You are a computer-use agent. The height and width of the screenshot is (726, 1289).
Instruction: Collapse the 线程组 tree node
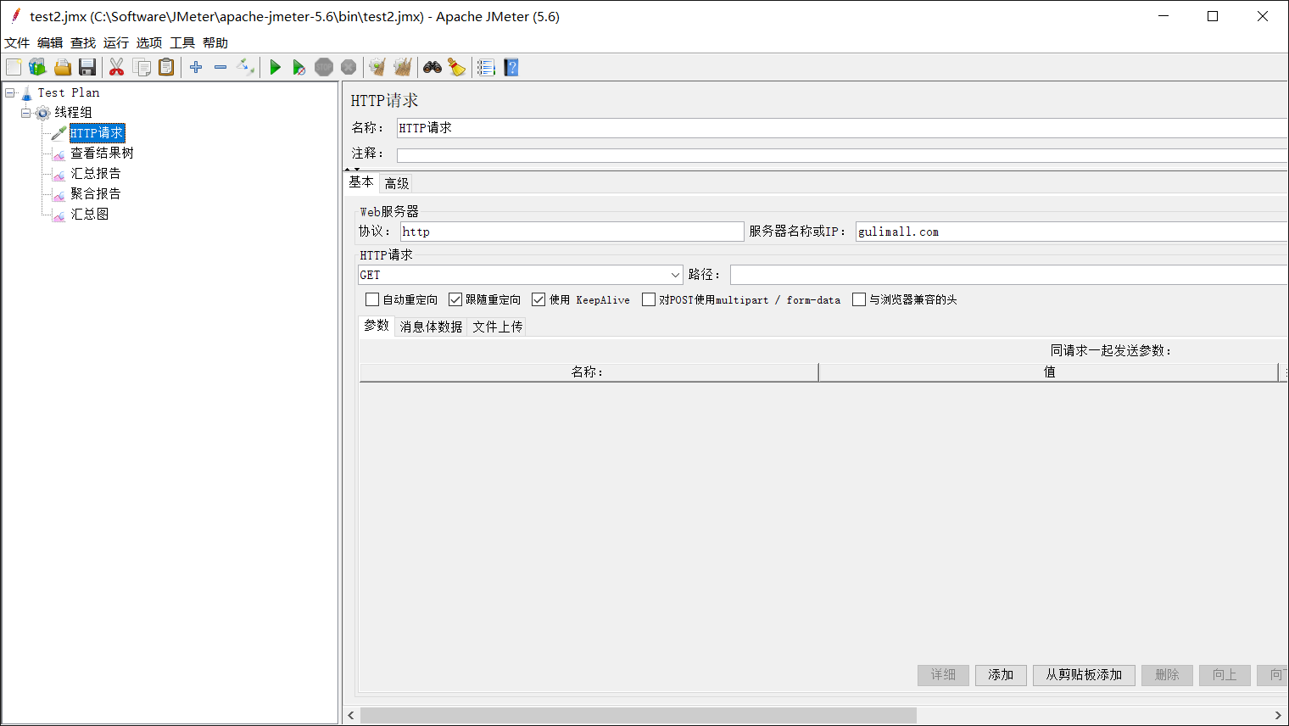pyautogui.click(x=26, y=113)
